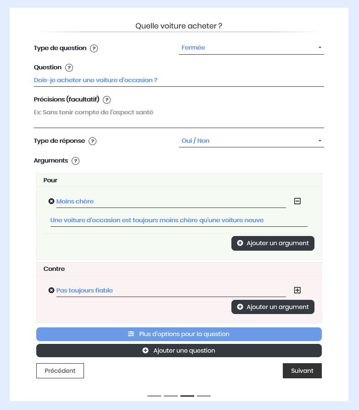Open help for Type de réponse
The width and height of the screenshot is (359, 410).
point(93,141)
